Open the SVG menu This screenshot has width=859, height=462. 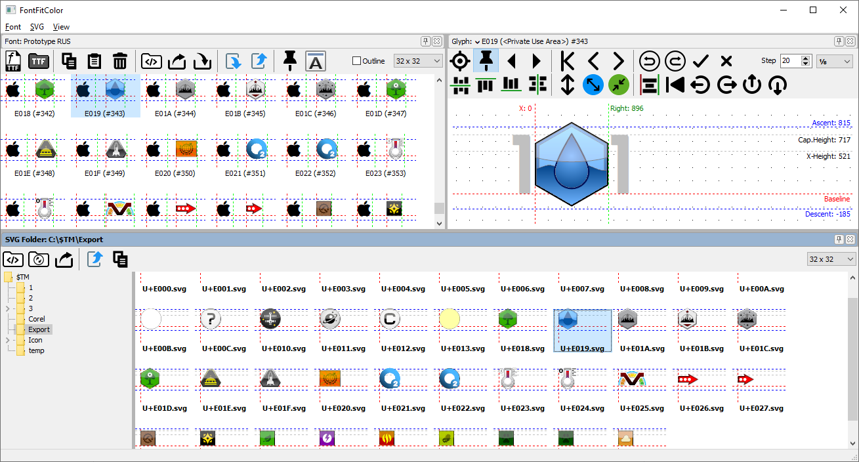pyautogui.click(x=37, y=27)
